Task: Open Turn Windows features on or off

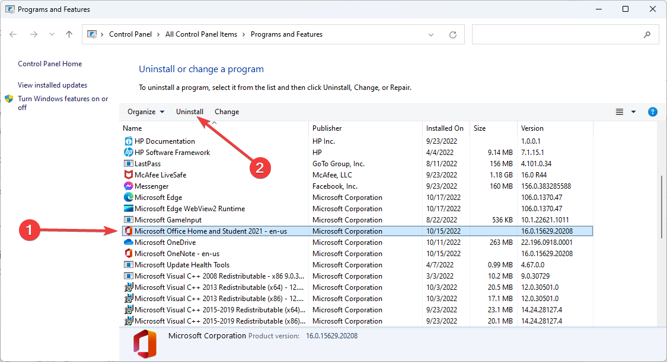Action: pyautogui.click(x=63, y=103)
